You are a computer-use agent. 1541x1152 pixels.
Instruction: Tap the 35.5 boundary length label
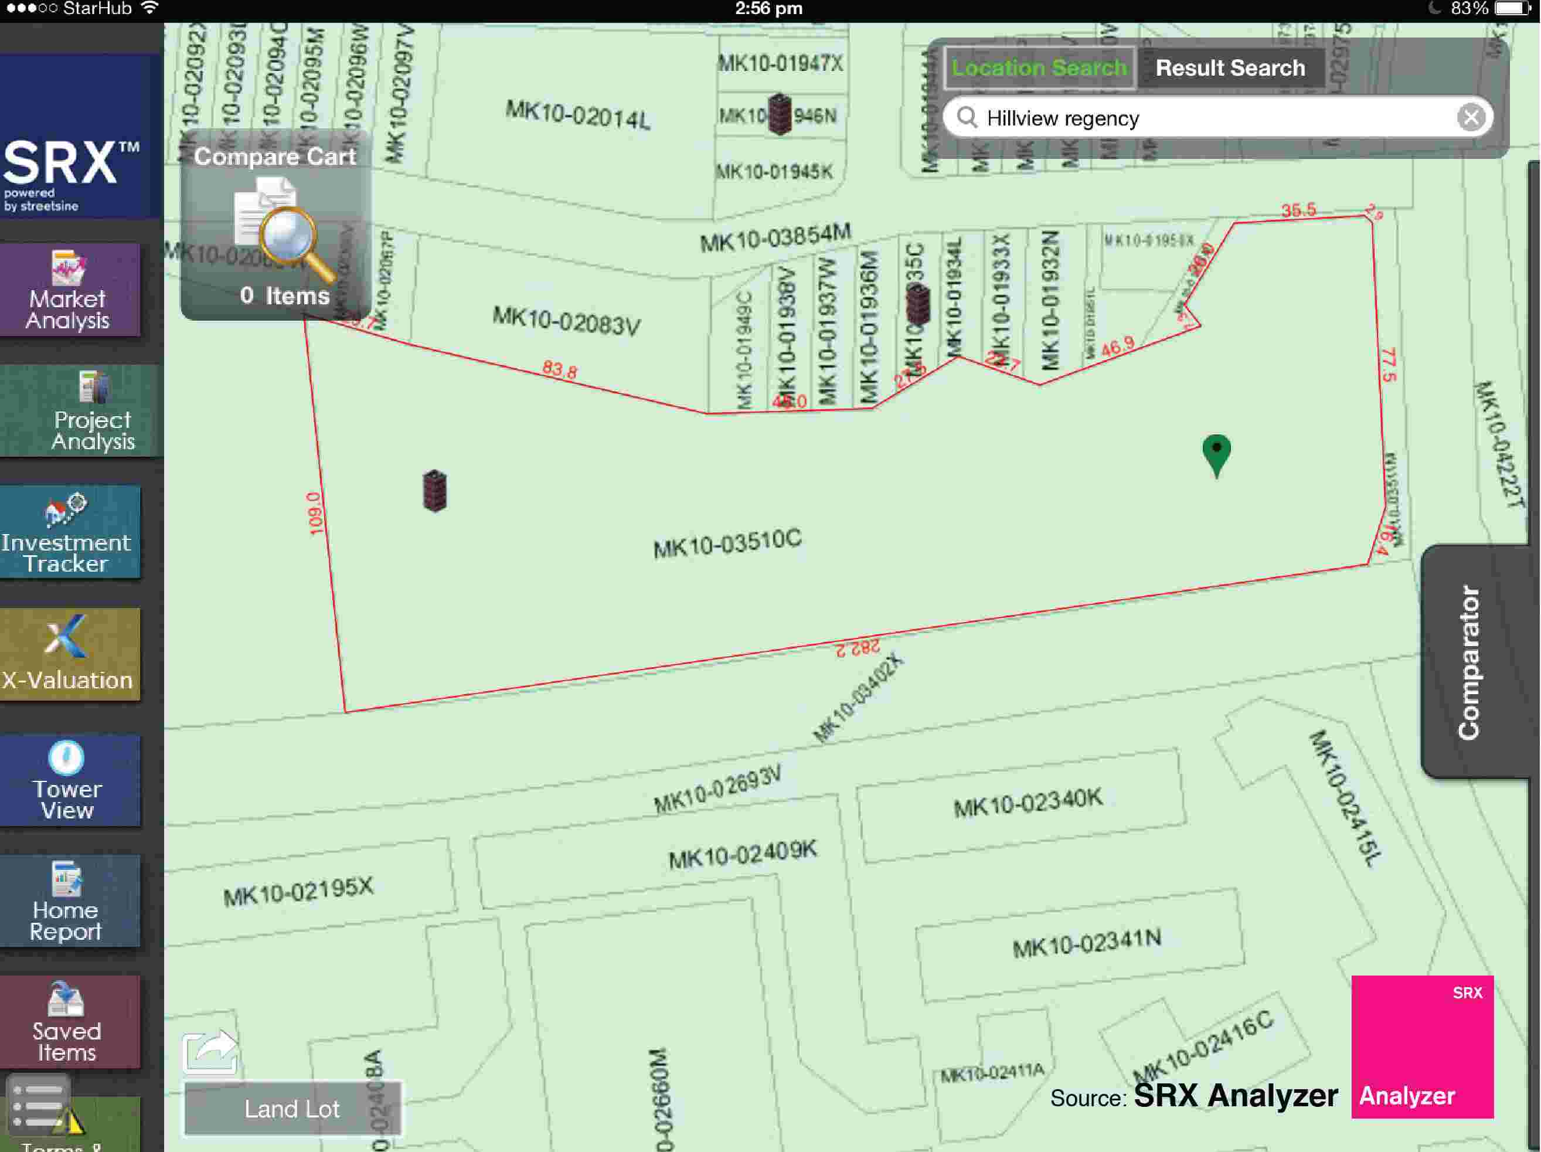(x=1298, y=210)
